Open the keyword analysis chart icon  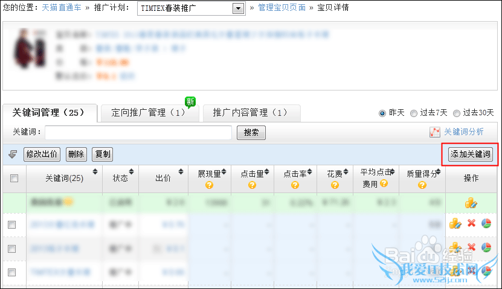point(434,132)
